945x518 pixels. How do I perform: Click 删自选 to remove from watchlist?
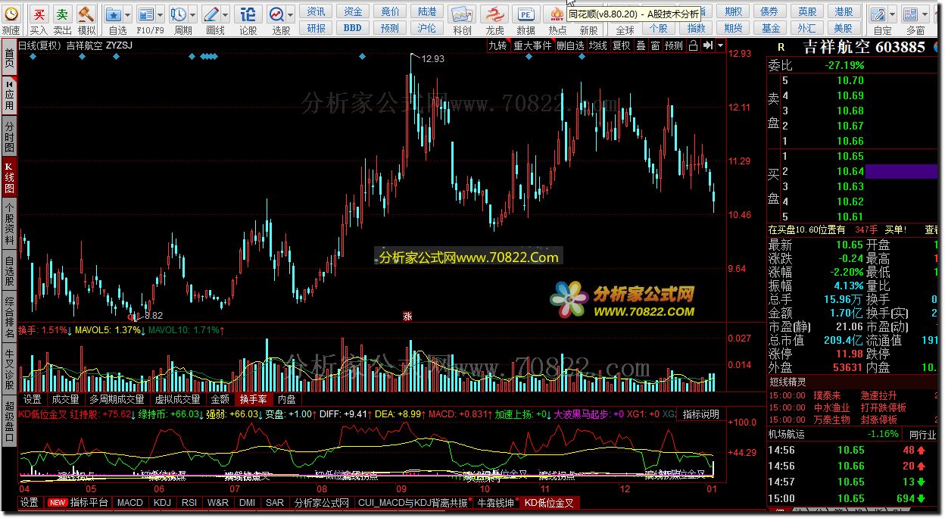(x=570, y=45)
